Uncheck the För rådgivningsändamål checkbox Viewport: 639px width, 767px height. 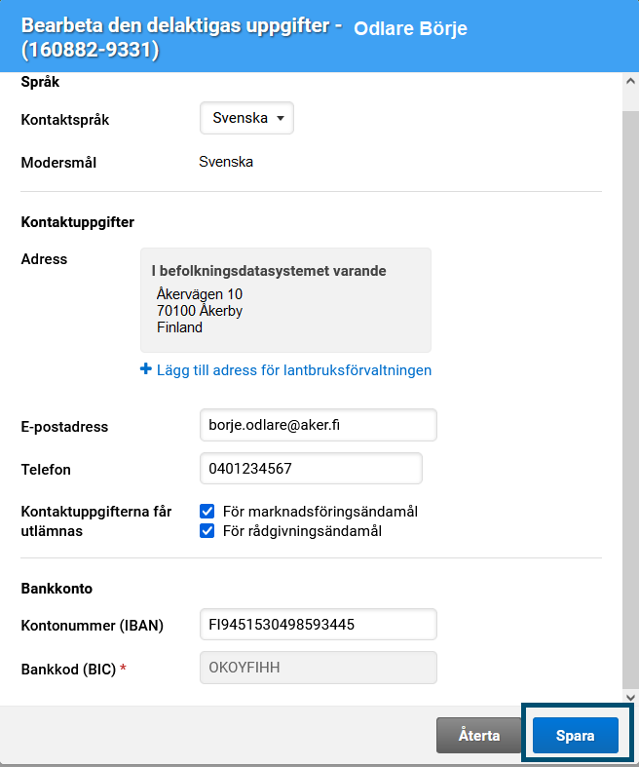tap(207, 531)
